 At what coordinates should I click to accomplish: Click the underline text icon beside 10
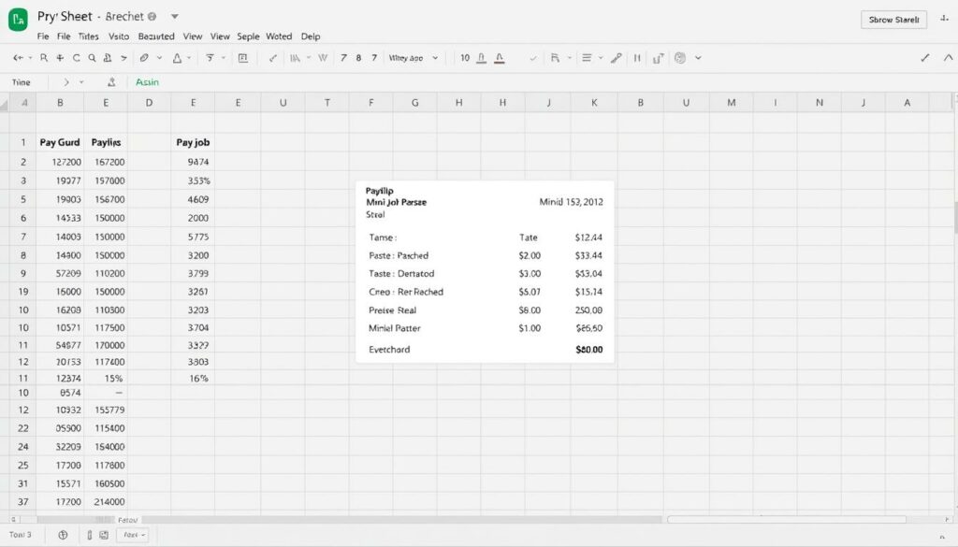(482, 58)
